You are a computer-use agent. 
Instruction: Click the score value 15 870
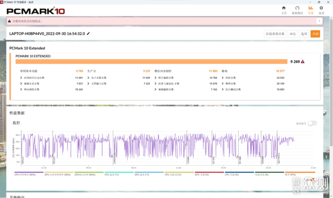(213, 84)
